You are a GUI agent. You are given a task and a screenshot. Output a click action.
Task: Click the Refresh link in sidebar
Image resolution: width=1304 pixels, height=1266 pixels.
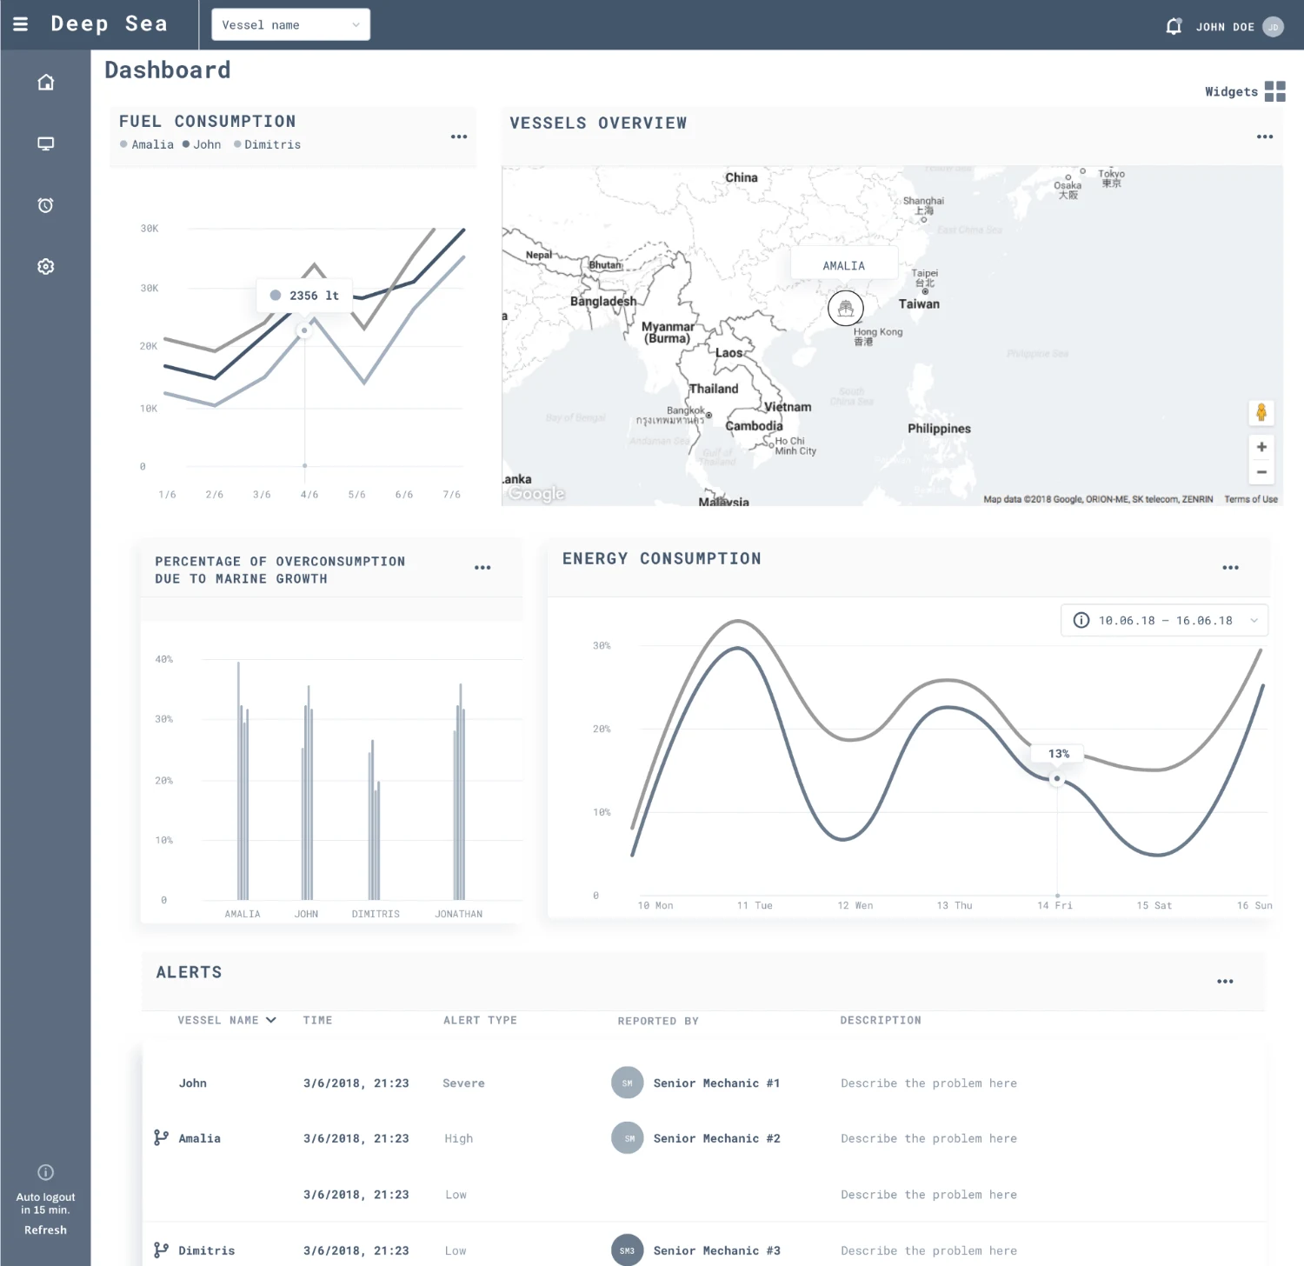point(46,1229)
